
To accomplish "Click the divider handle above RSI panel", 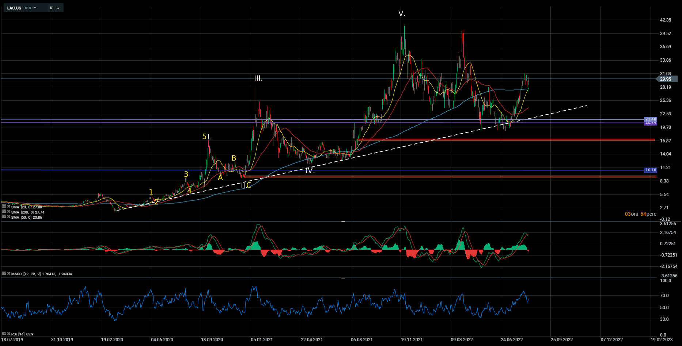I will [x=343, y=278].
